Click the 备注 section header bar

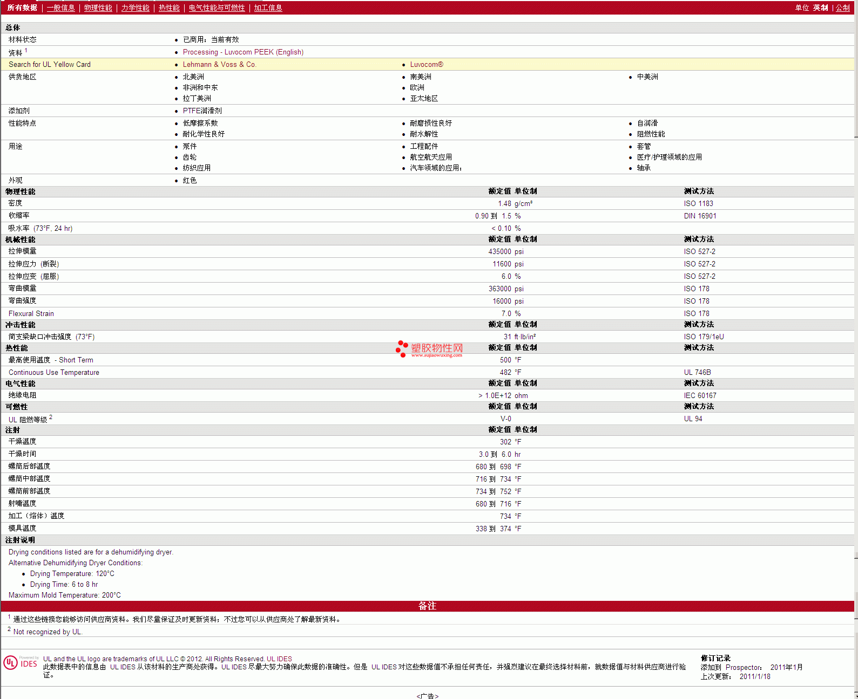click(x=427, y=606)
